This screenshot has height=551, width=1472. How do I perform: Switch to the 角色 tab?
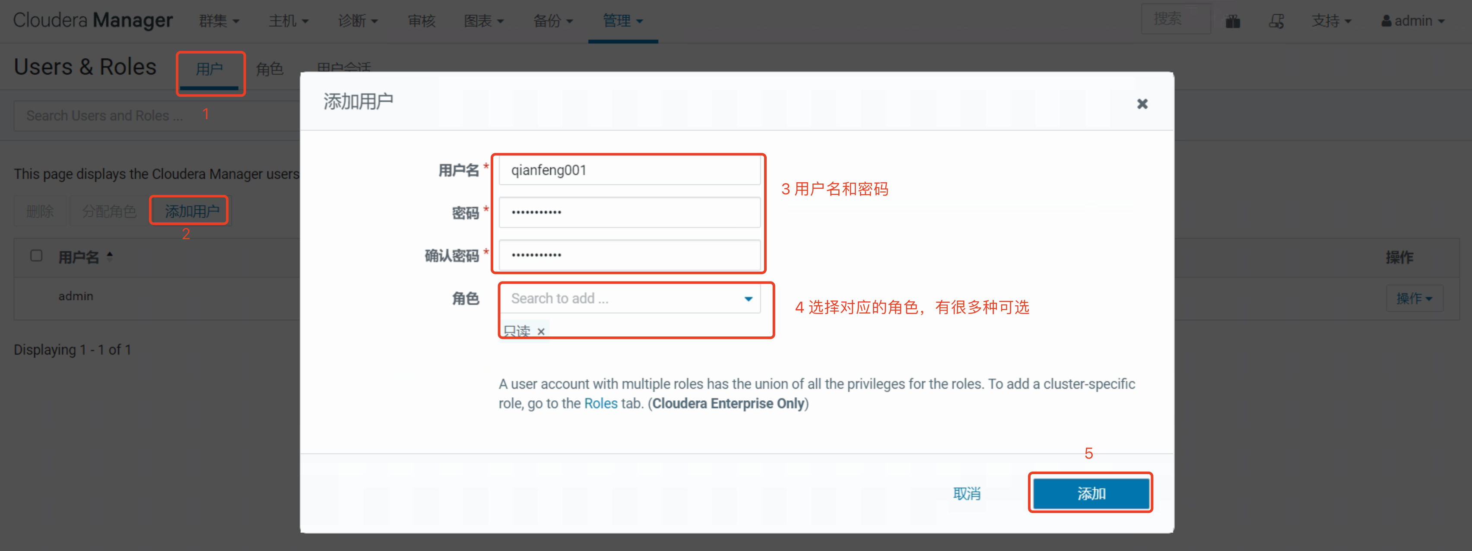coord(269,69)
